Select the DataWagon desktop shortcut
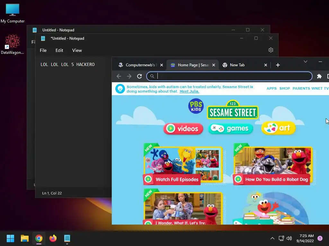Screen dimensions: 329x246 click(x=13, y=44)
